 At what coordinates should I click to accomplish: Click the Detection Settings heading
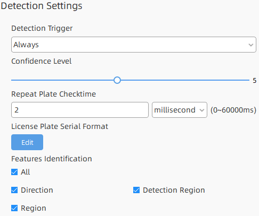pos(42,6)
